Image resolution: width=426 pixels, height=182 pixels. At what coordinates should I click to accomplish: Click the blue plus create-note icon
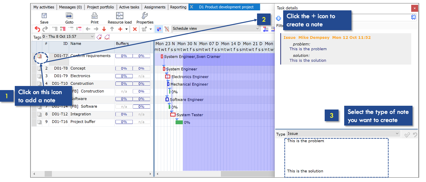[x=278, y=18]
